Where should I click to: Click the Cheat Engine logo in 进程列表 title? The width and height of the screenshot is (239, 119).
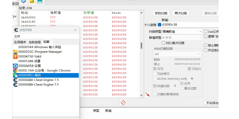tap(16, 30)
